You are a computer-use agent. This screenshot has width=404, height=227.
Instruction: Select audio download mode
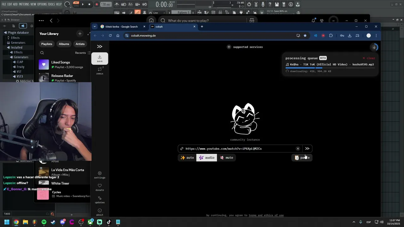207,158
